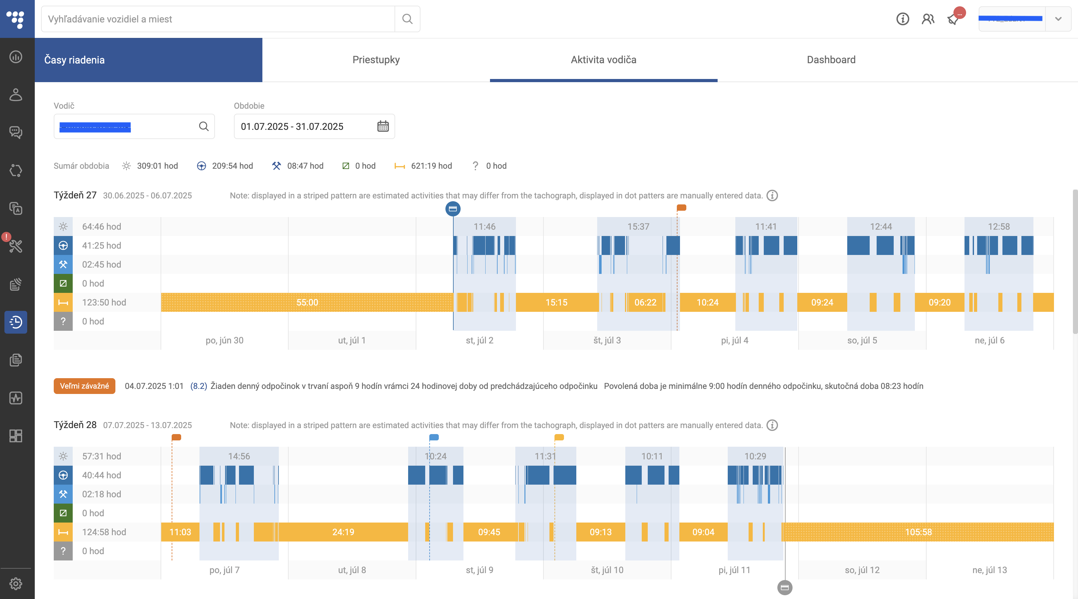Click the orange marker flag above júl 7
Viewport: 1078px width, 599px height.
[x=176, y=437]
